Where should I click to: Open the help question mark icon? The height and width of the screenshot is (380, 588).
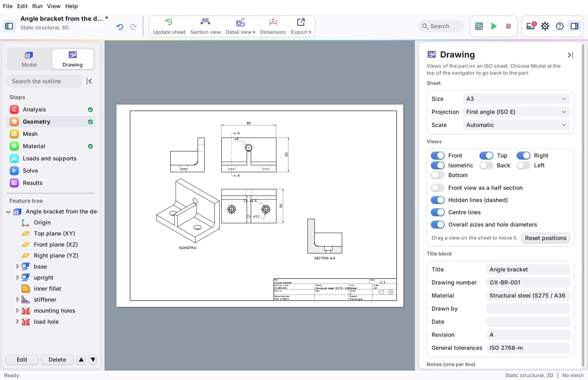pos(560,26)
